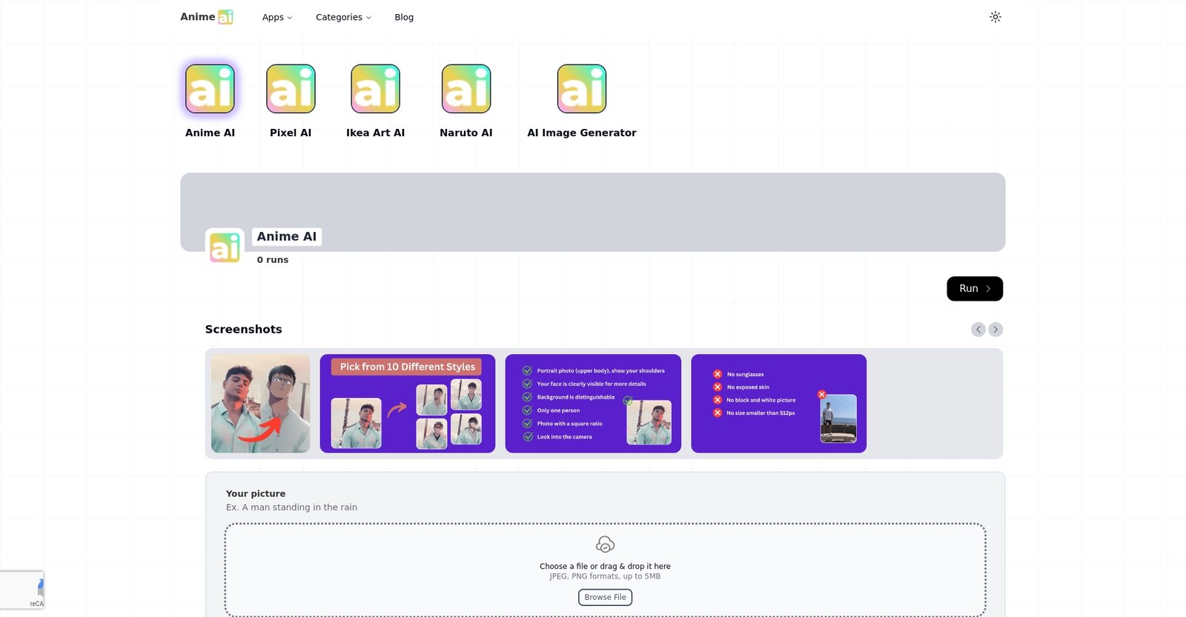Click the Browse File button
This screenshot has width=1186, height=617.
(605, 597)
